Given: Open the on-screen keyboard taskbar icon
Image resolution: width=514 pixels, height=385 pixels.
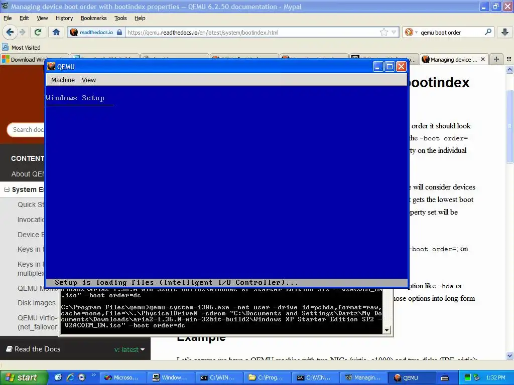Looking at the screenshot, I should (445, 378).
